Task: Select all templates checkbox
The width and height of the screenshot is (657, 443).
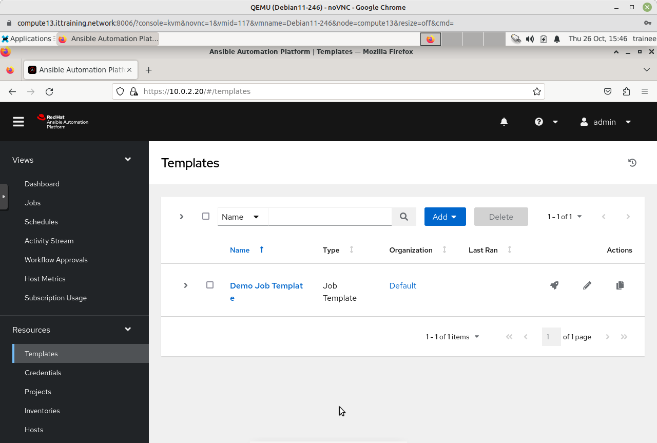Action: (x=206, y=217)
